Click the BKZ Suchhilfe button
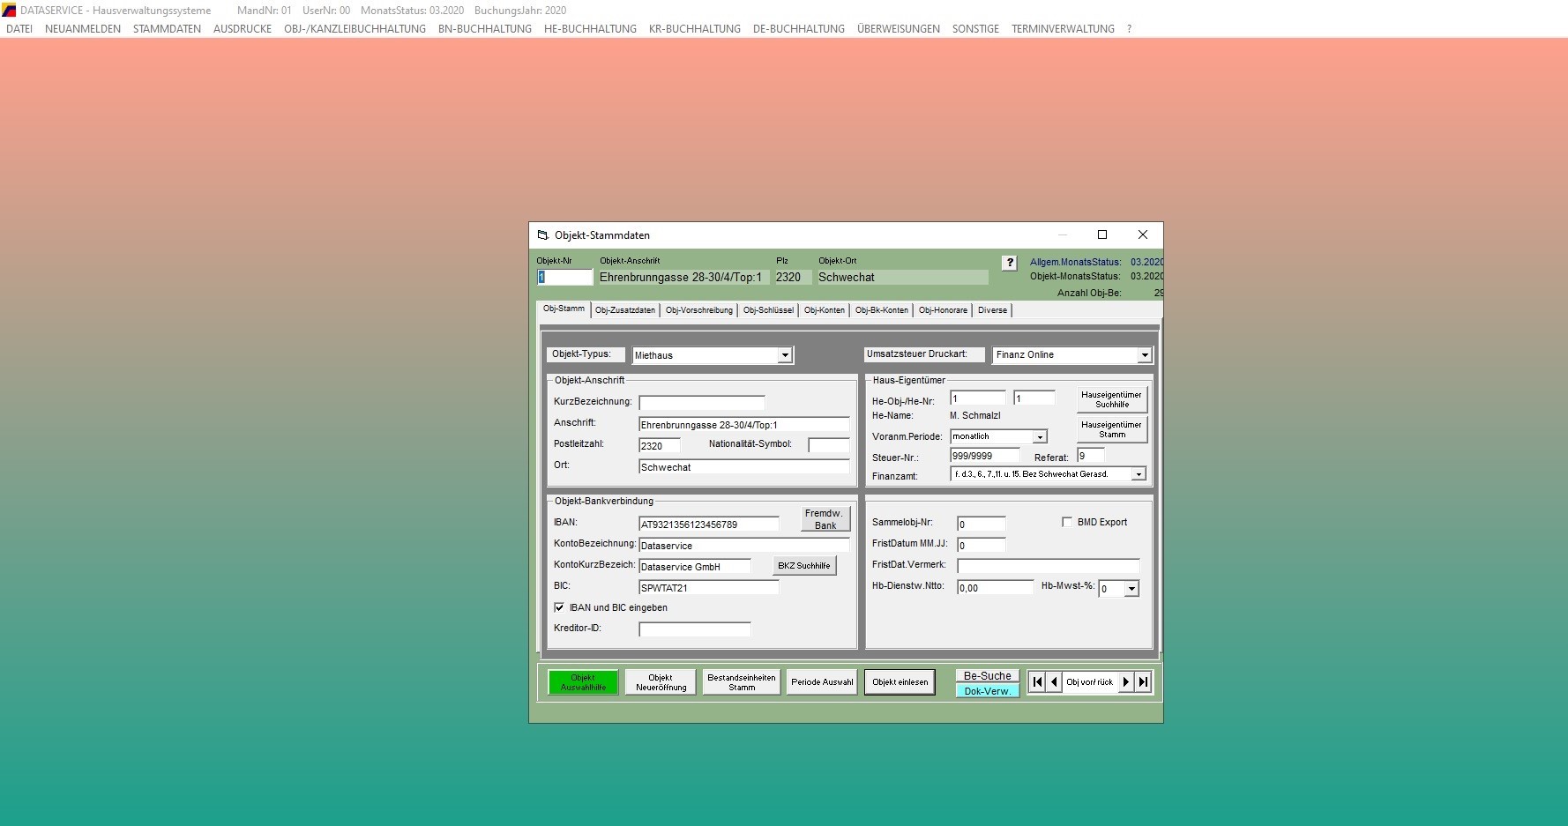 point(803,566)
